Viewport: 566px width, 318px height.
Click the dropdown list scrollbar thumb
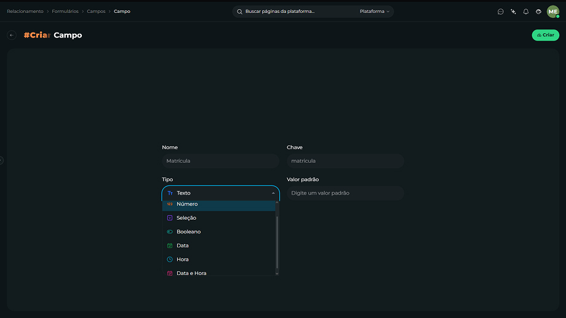pyautogui.click(x=277, y=242)
